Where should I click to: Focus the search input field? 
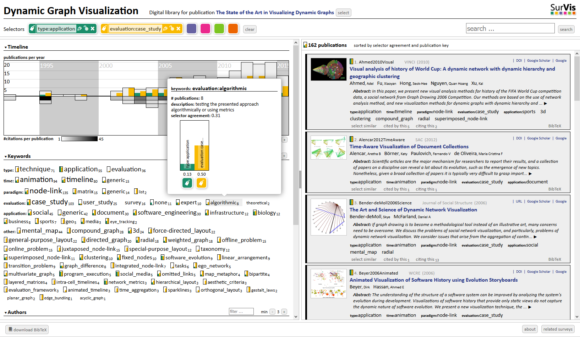click(x=510, y=28)
